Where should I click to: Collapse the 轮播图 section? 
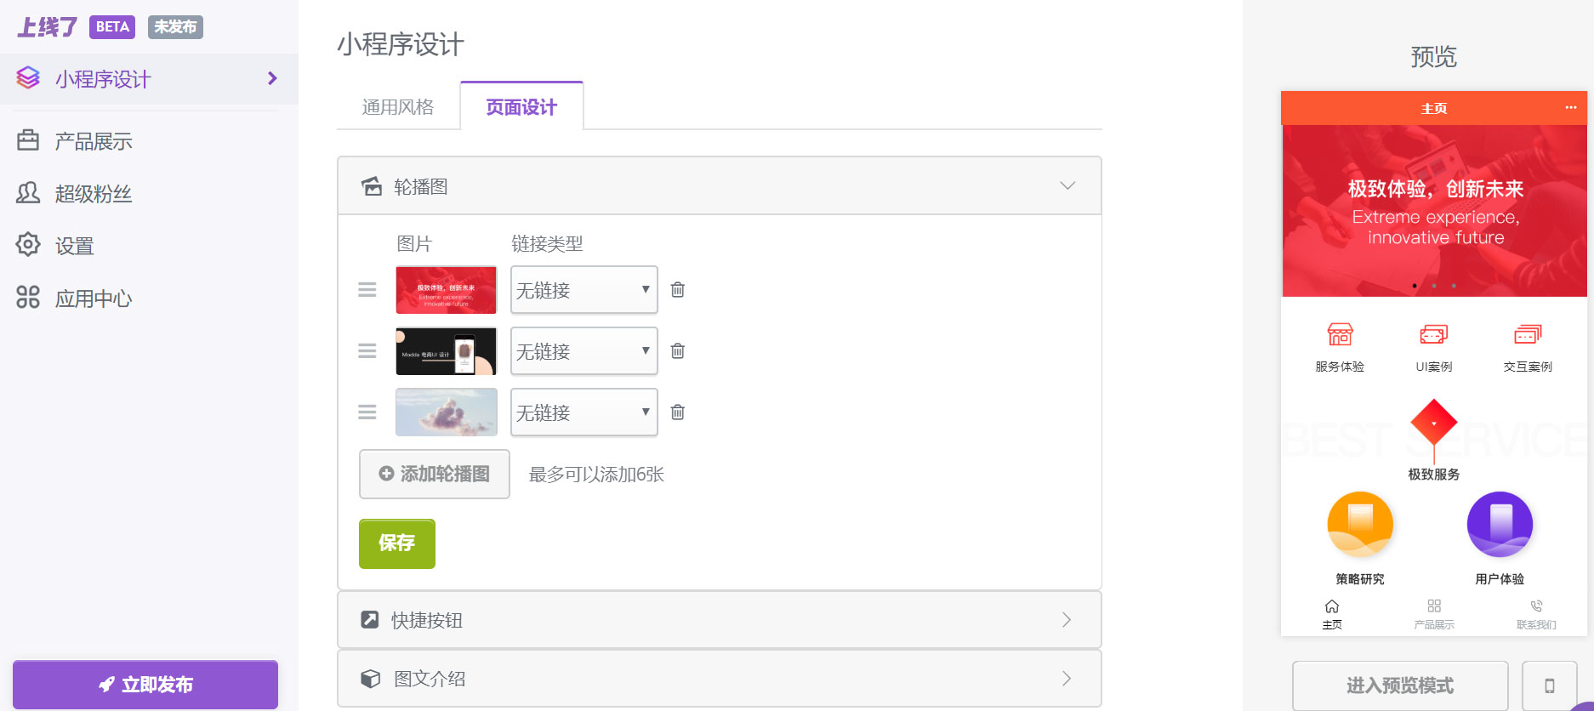tap(1067, 185)
